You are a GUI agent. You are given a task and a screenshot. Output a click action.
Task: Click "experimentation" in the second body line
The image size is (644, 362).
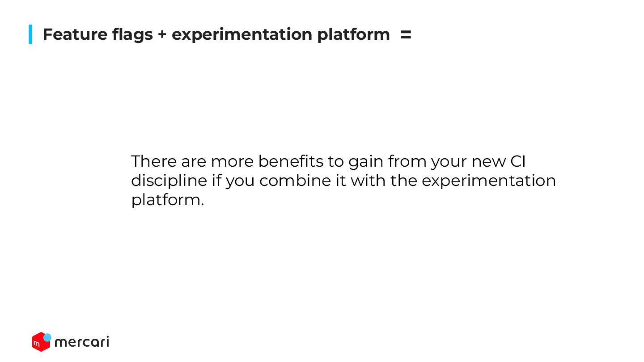coord(488,181)
